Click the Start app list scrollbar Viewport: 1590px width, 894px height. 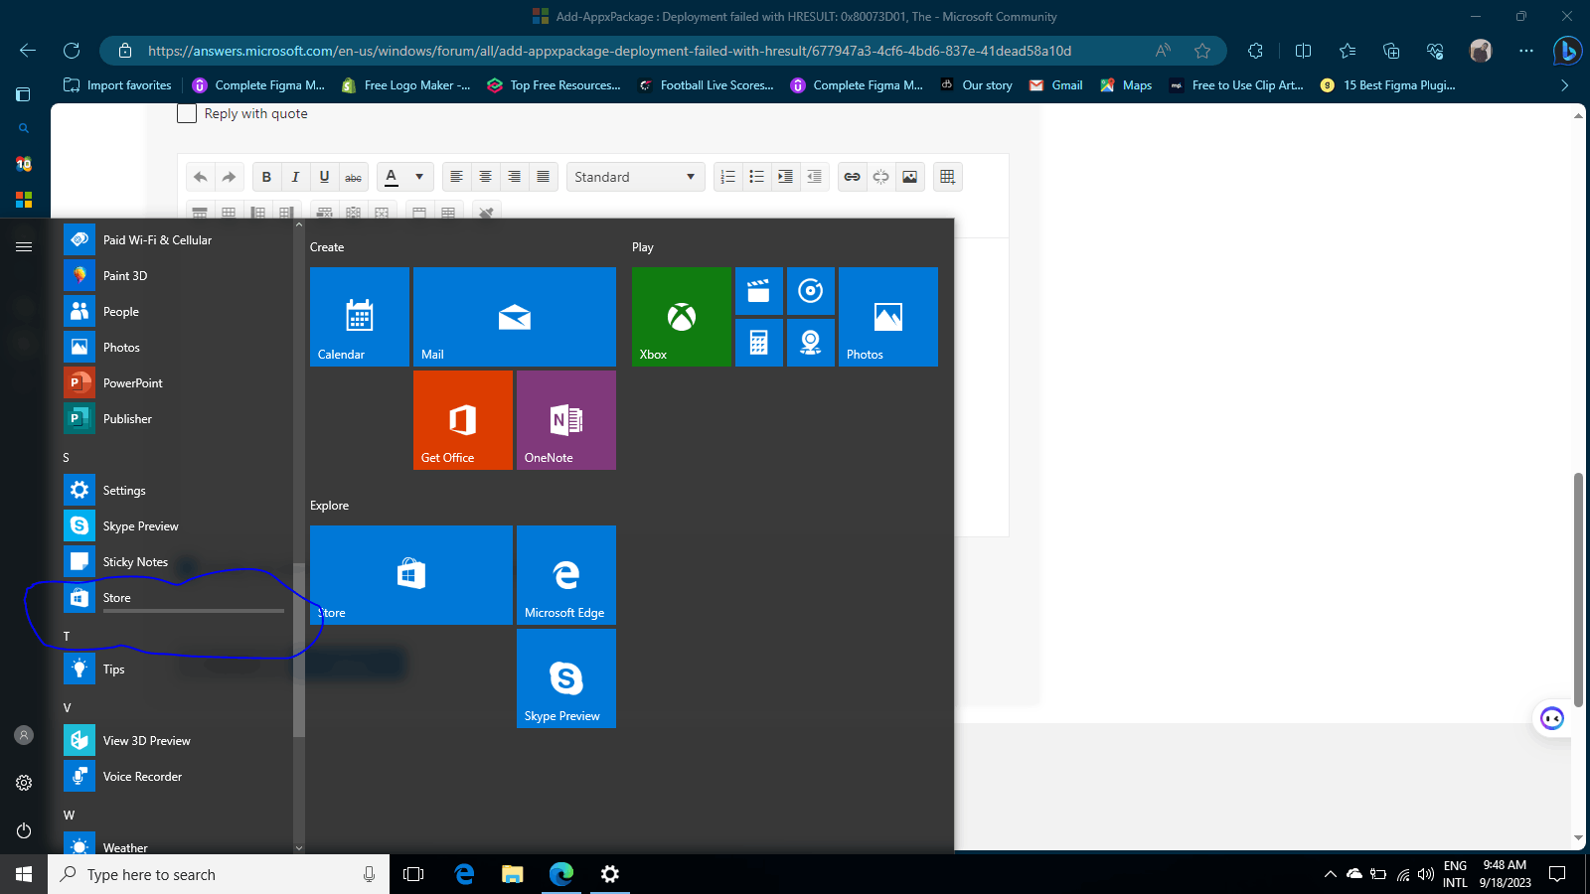[x=299, y=650]
